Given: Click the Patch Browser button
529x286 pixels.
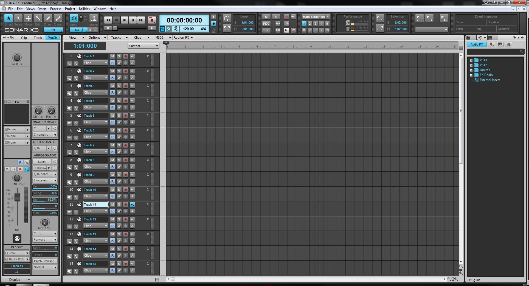Looking at the screenshot, I should tap(45, 261).
